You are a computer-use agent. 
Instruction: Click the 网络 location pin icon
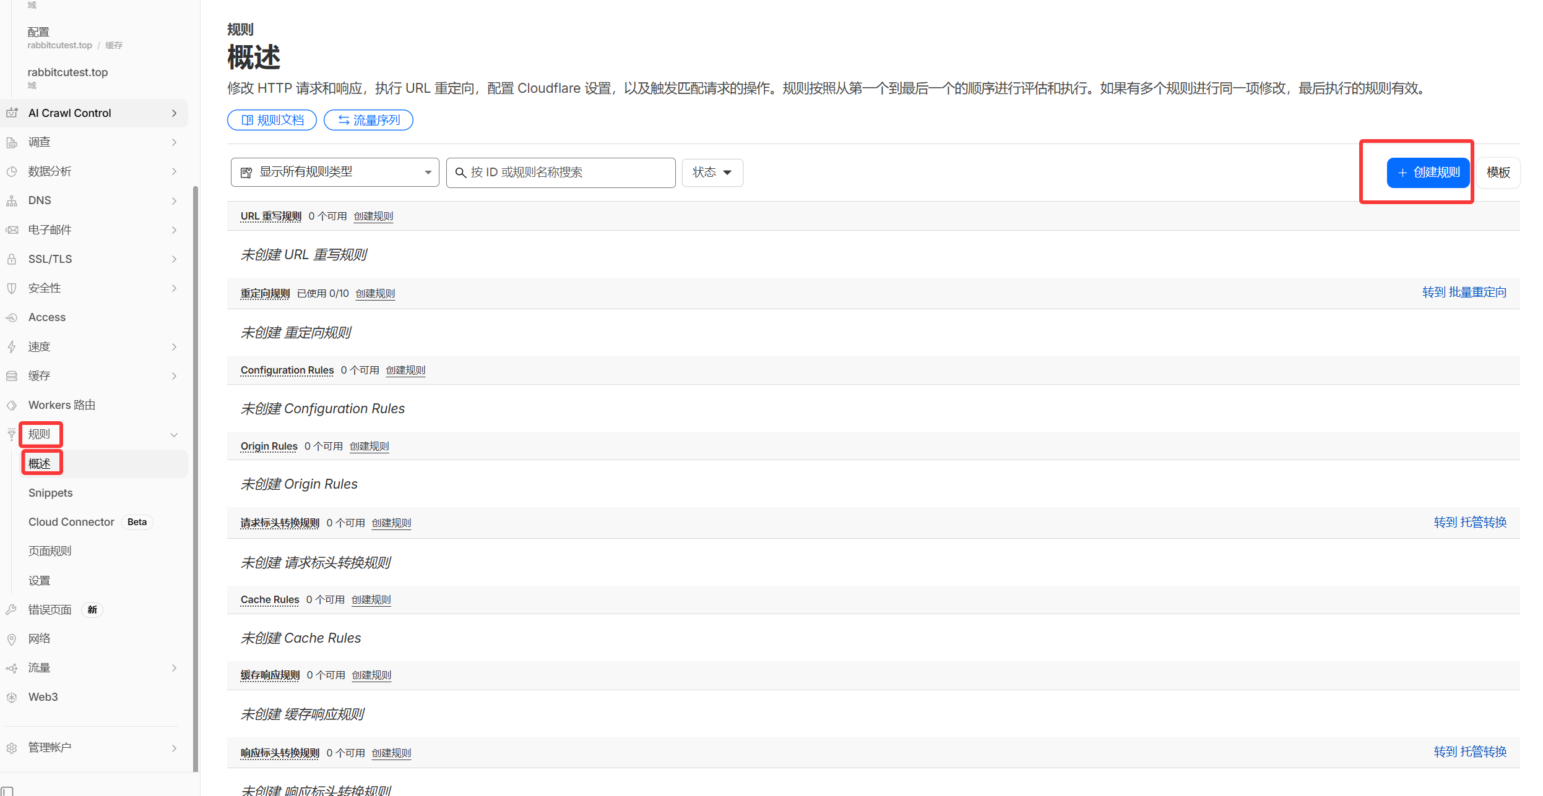[x=12, y=640]
